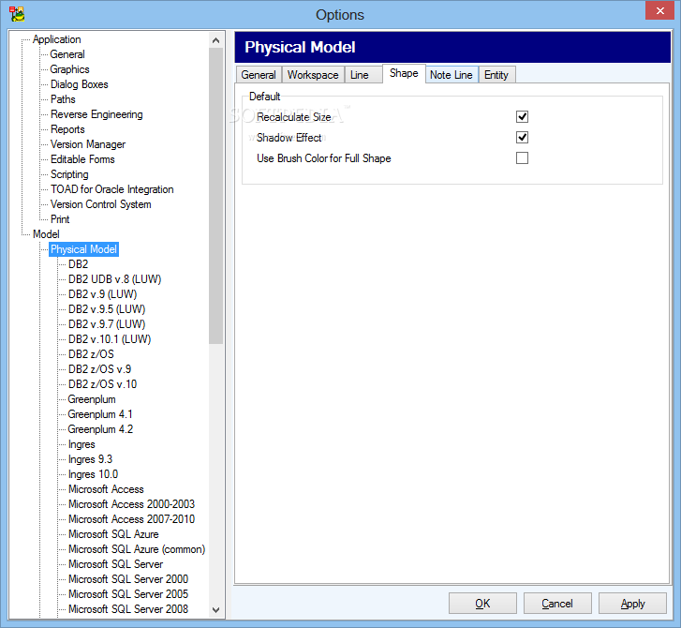Screen dimensions: 681x628
Task: Select the Ingres tree node
Action: [81, 444]
